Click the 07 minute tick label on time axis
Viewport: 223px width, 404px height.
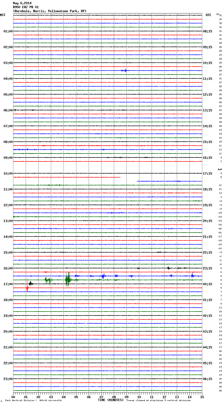[x=101, y=397]
